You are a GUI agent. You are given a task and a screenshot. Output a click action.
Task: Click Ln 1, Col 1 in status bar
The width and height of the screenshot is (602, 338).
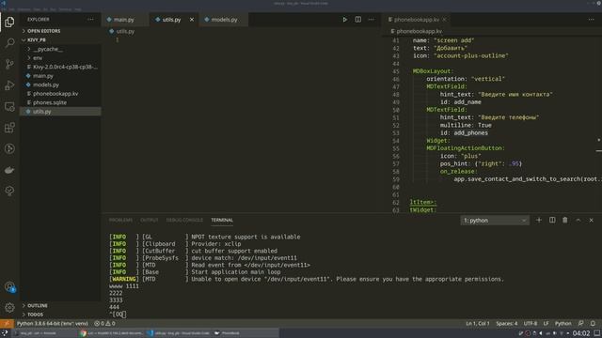point(477,323)
